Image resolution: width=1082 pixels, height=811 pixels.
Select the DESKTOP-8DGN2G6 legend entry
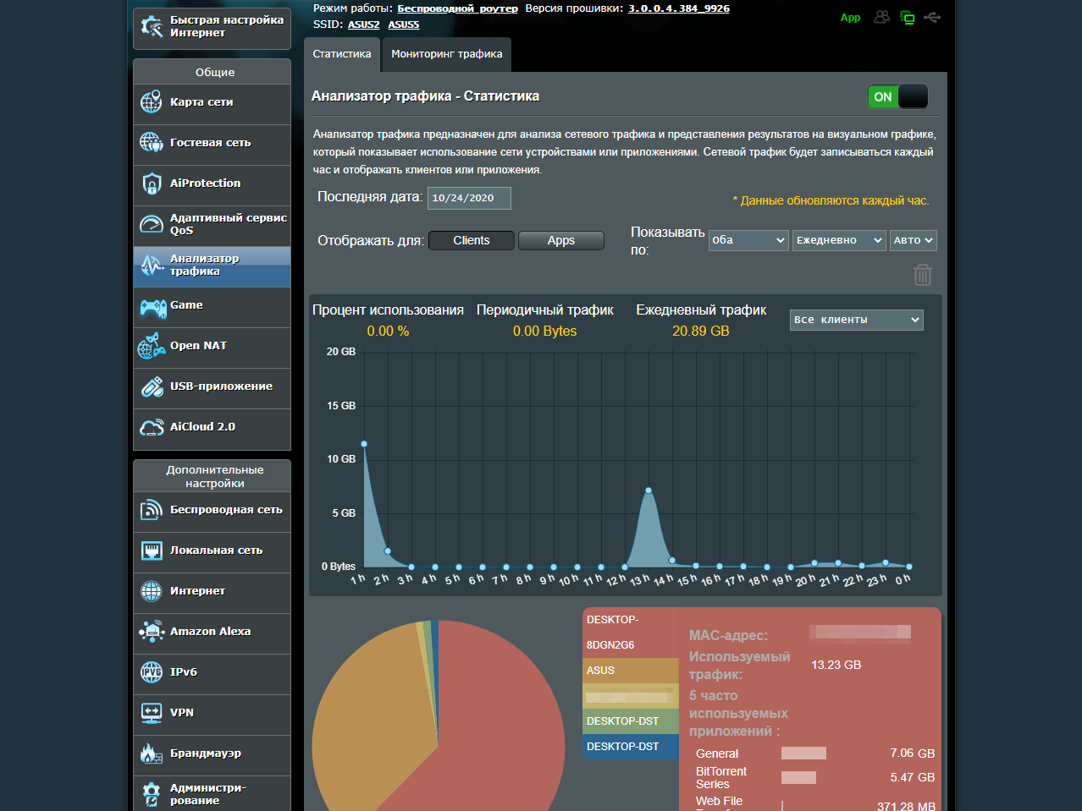coord(631,633)
